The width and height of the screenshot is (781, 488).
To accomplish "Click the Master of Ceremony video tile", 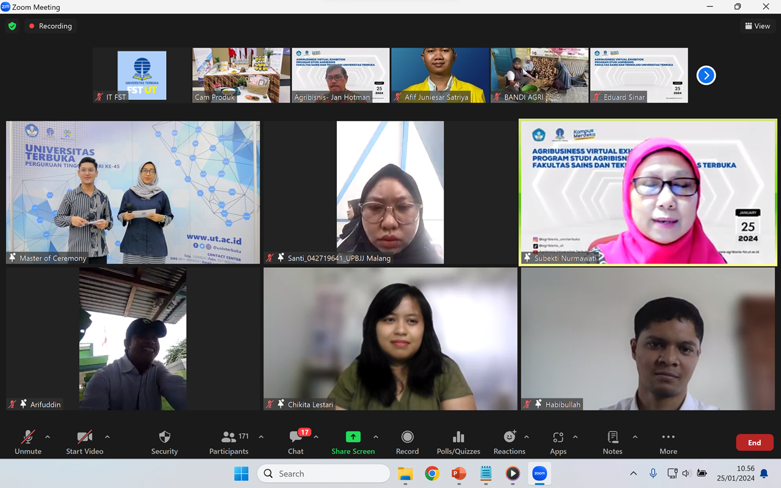I will [x=133, y=192].
